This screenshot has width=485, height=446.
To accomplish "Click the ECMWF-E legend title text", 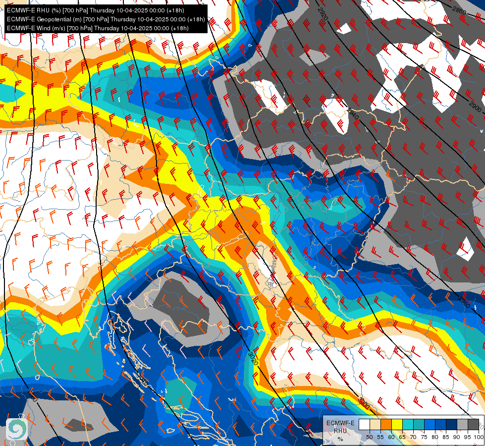I will (340, 423).
